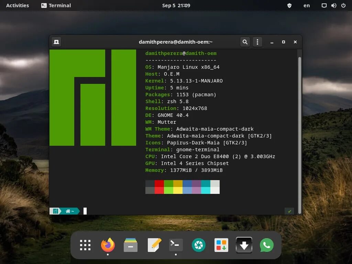Click the '5 mins' uptime value

click(x=179, y=88)
